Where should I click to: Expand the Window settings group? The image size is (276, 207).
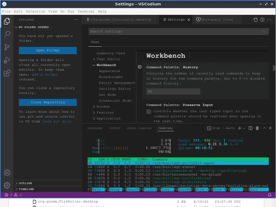pyautogui.click(x=94, y=107)
